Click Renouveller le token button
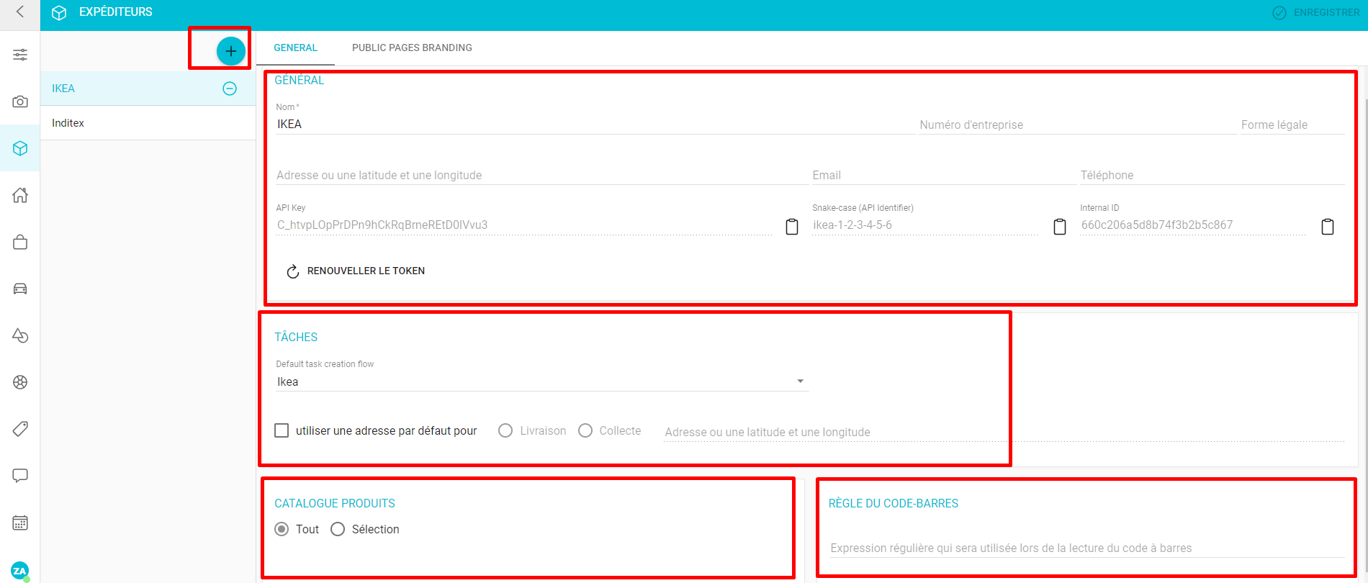The height and width of the screenshot is (583, 1368). [356, 271]
